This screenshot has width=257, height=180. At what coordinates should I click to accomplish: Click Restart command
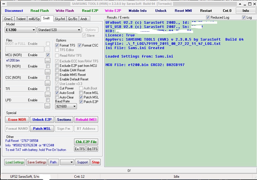click(206, 11)
